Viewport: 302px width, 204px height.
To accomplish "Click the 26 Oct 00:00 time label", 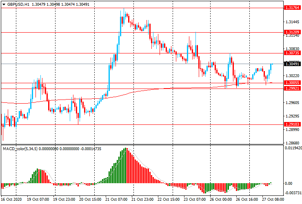I will pyautogui.click(x=221, y=200).
